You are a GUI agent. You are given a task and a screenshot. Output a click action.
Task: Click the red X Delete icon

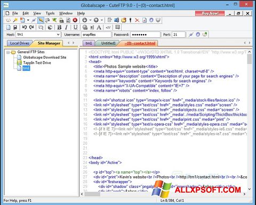137,20
